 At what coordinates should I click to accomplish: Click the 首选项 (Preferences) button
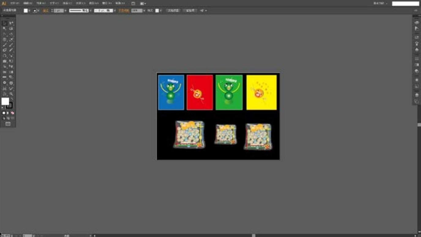coord(190,10)
